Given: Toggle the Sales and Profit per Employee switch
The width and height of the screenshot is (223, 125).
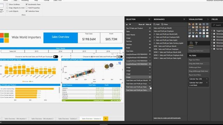Looking at the screenshot, I should tap(56, 57).
